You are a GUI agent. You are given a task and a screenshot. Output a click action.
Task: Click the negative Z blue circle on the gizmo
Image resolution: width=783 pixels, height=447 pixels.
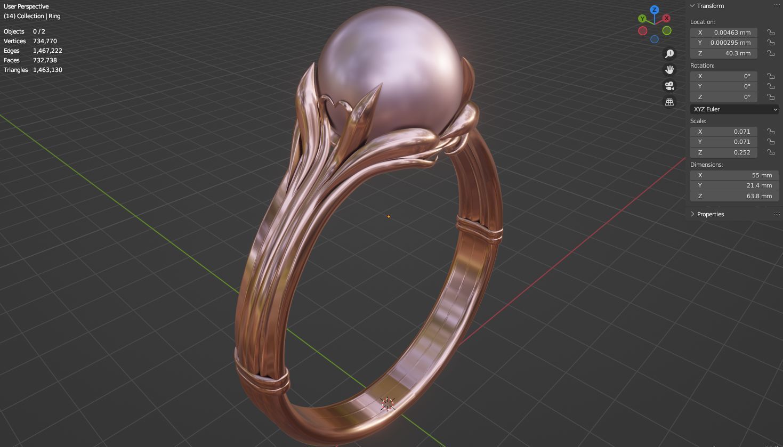(655, 39)
